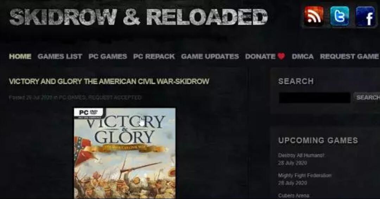Open the DMCA page
The width and height of the screenshot is (380, 199).
click(x=303, y=57)
